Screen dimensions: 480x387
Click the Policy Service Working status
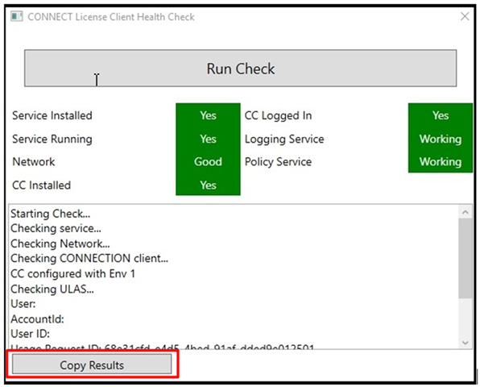coord(441,161)
